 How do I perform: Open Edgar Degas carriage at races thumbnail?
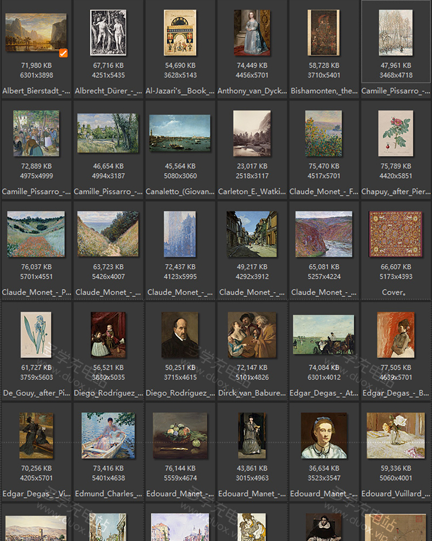point(323,334)
